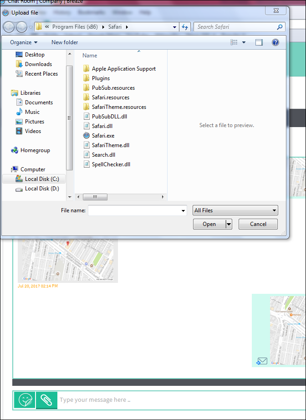Open the split arrow on Open button
This screenshot has width=306, height=420.
click(229, 224)
